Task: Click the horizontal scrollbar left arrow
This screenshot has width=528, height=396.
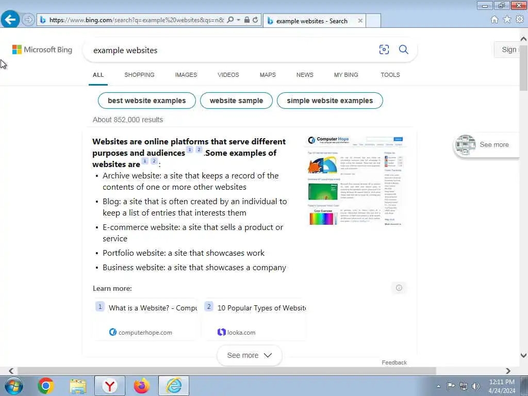Action: coord(11,371)
